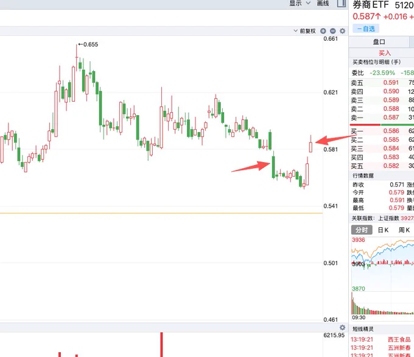This screenshot has width=414, height=357.
Task: Click 卖四 price 0.590
Action: coord(391,91)
